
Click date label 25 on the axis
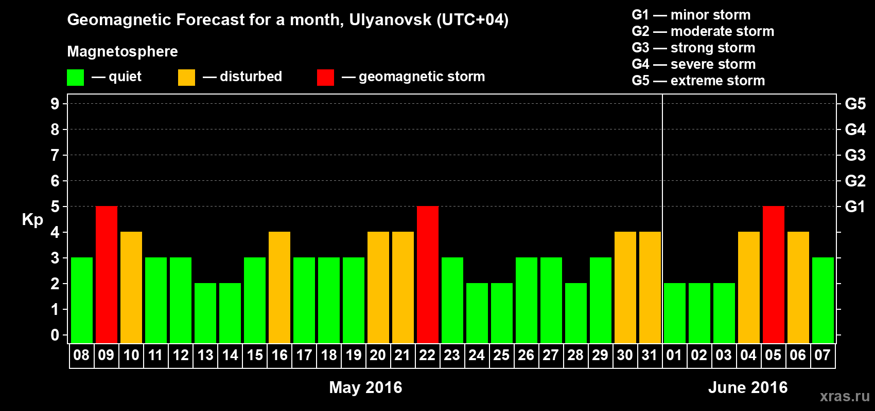click(x=501, y=355)
